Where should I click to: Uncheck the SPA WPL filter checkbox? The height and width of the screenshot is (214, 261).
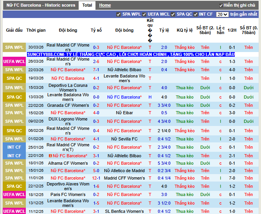[119, 14]
